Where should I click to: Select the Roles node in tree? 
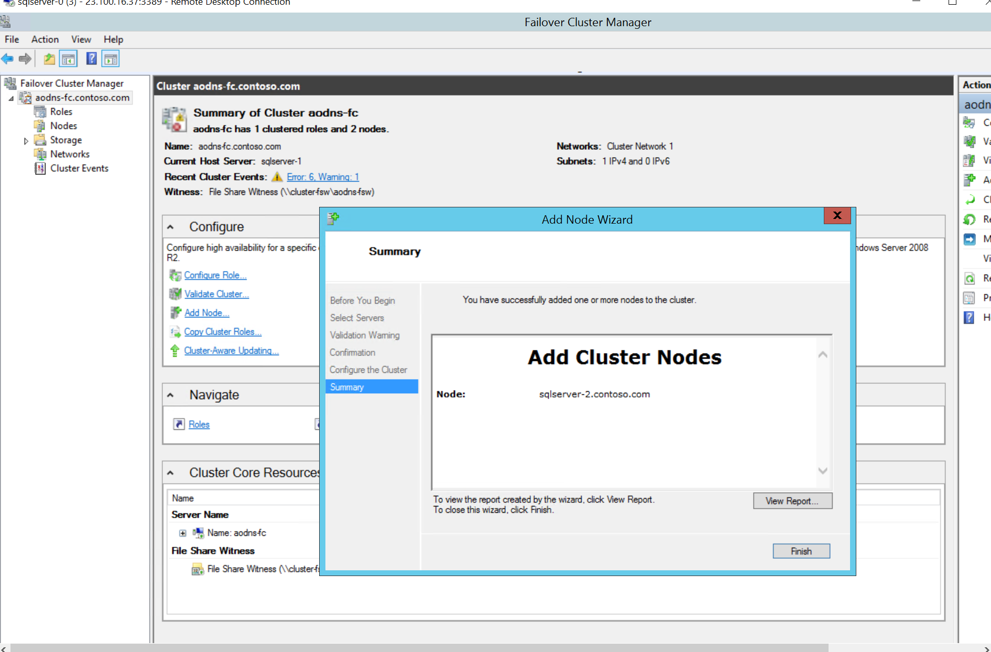coord(61,112)
